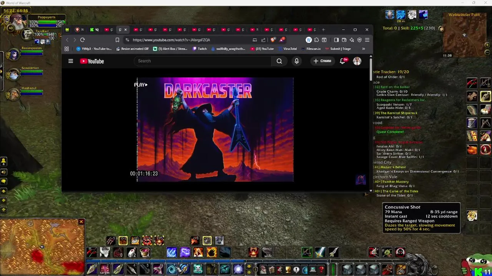Open the VirusTotal bookmark
Screen dimensions: 492x276
point(288,49)
